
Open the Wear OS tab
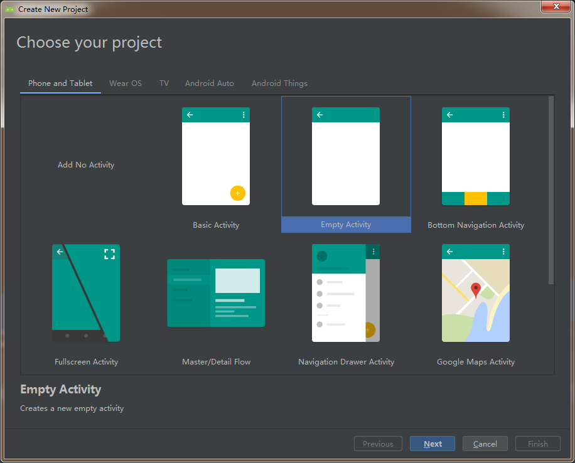(x=126, y=83)
